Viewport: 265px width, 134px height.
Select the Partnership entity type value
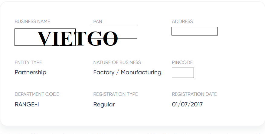coord(31,72)
